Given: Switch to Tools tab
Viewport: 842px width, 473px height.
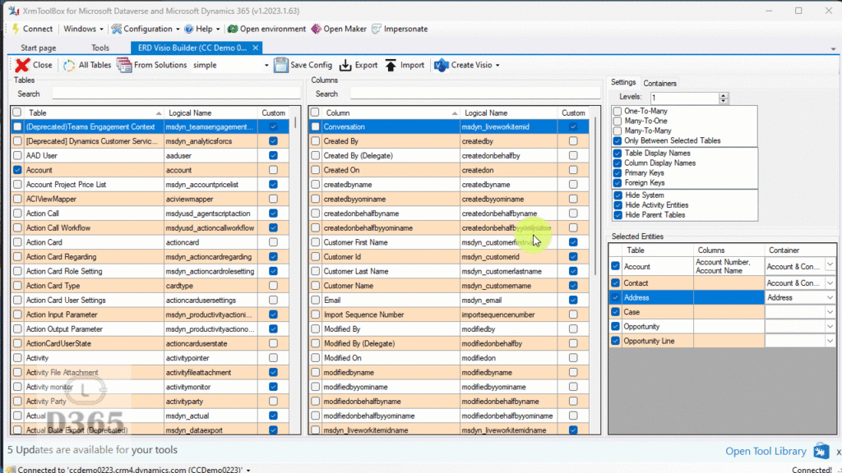Looking at the screenshot, I should 99,48.
